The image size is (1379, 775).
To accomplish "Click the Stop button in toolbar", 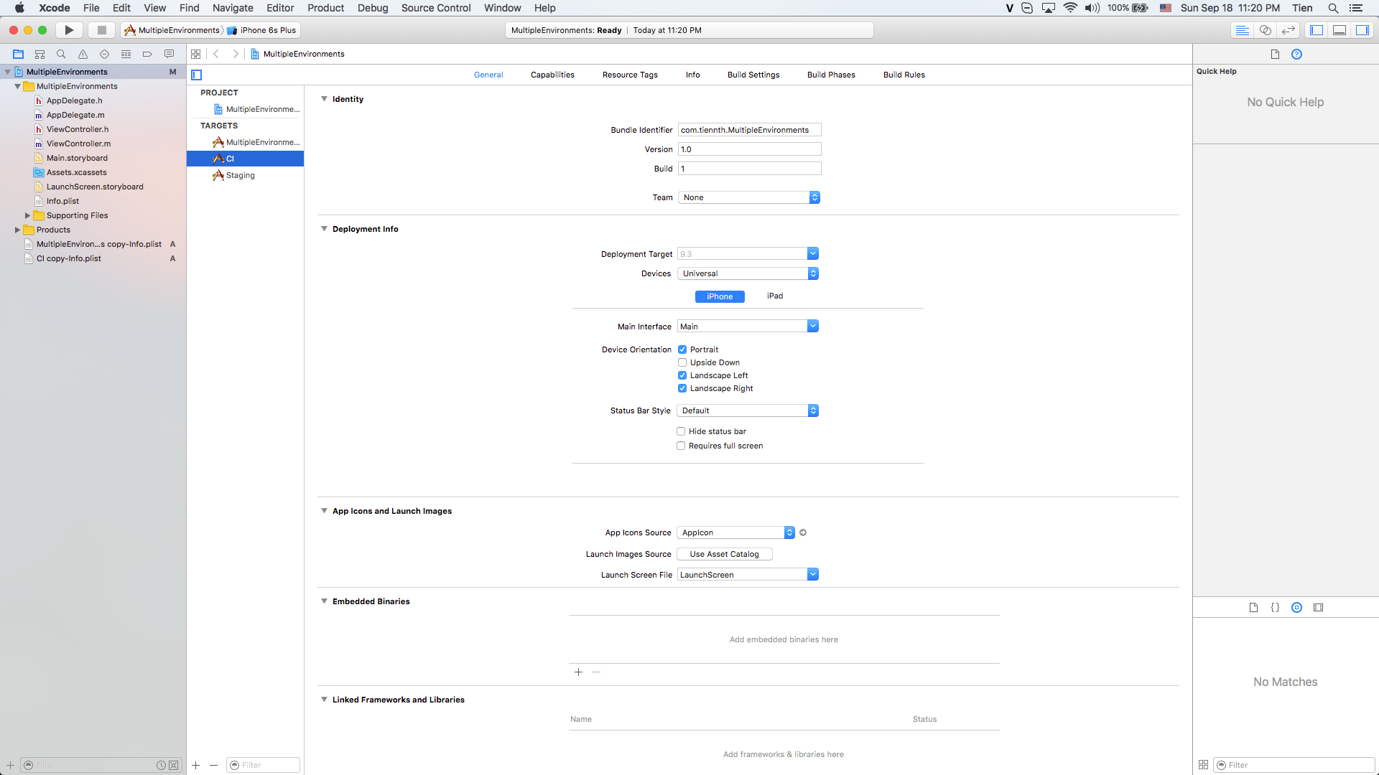I will coord(101,30).
